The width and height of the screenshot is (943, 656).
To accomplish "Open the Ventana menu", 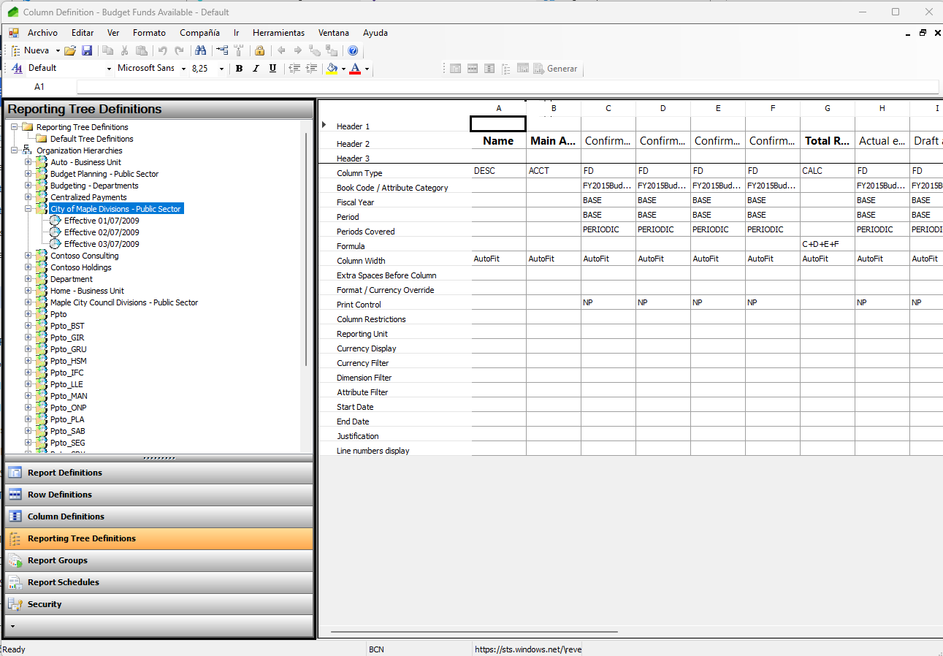I will pos(334,33).
